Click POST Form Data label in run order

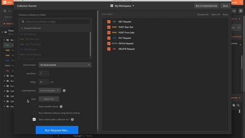click(x=126, y=33)
